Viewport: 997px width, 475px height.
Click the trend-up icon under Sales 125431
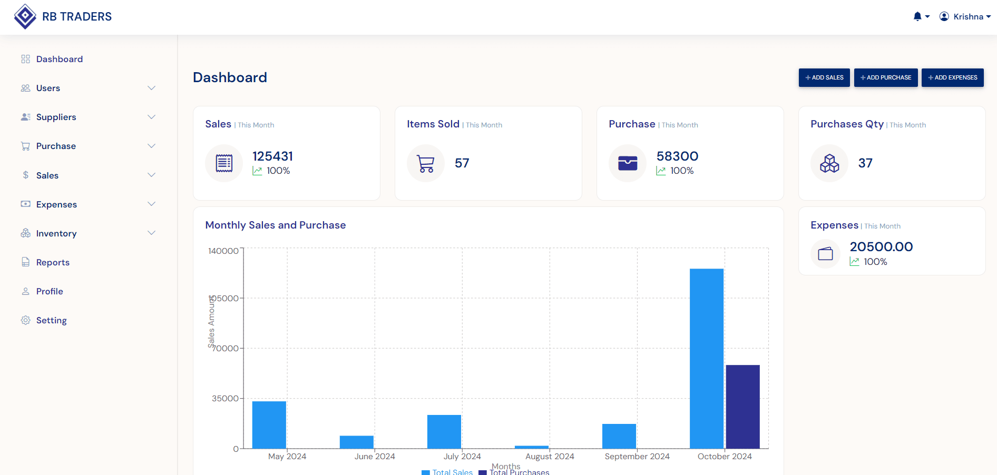click(257, 171)
